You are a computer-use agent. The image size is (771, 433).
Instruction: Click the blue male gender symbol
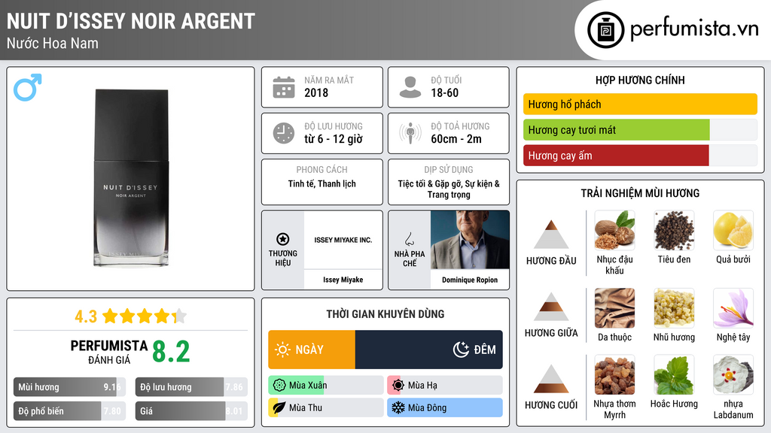pos(27,87)
